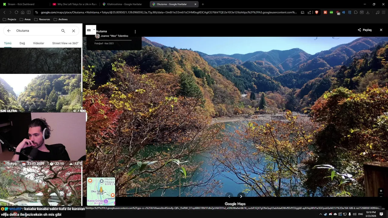Close the Okutama Google Haritalar tab
Image resolution: width=388 pixels, height=218 pixels.
click(x=195, y=4)
